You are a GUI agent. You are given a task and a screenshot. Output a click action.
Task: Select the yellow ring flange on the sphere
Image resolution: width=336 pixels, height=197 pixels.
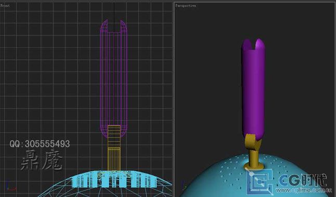pyautogui.click(x=254, y=166)
